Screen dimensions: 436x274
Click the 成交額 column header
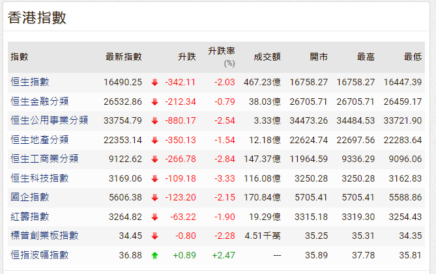[267, 57]
